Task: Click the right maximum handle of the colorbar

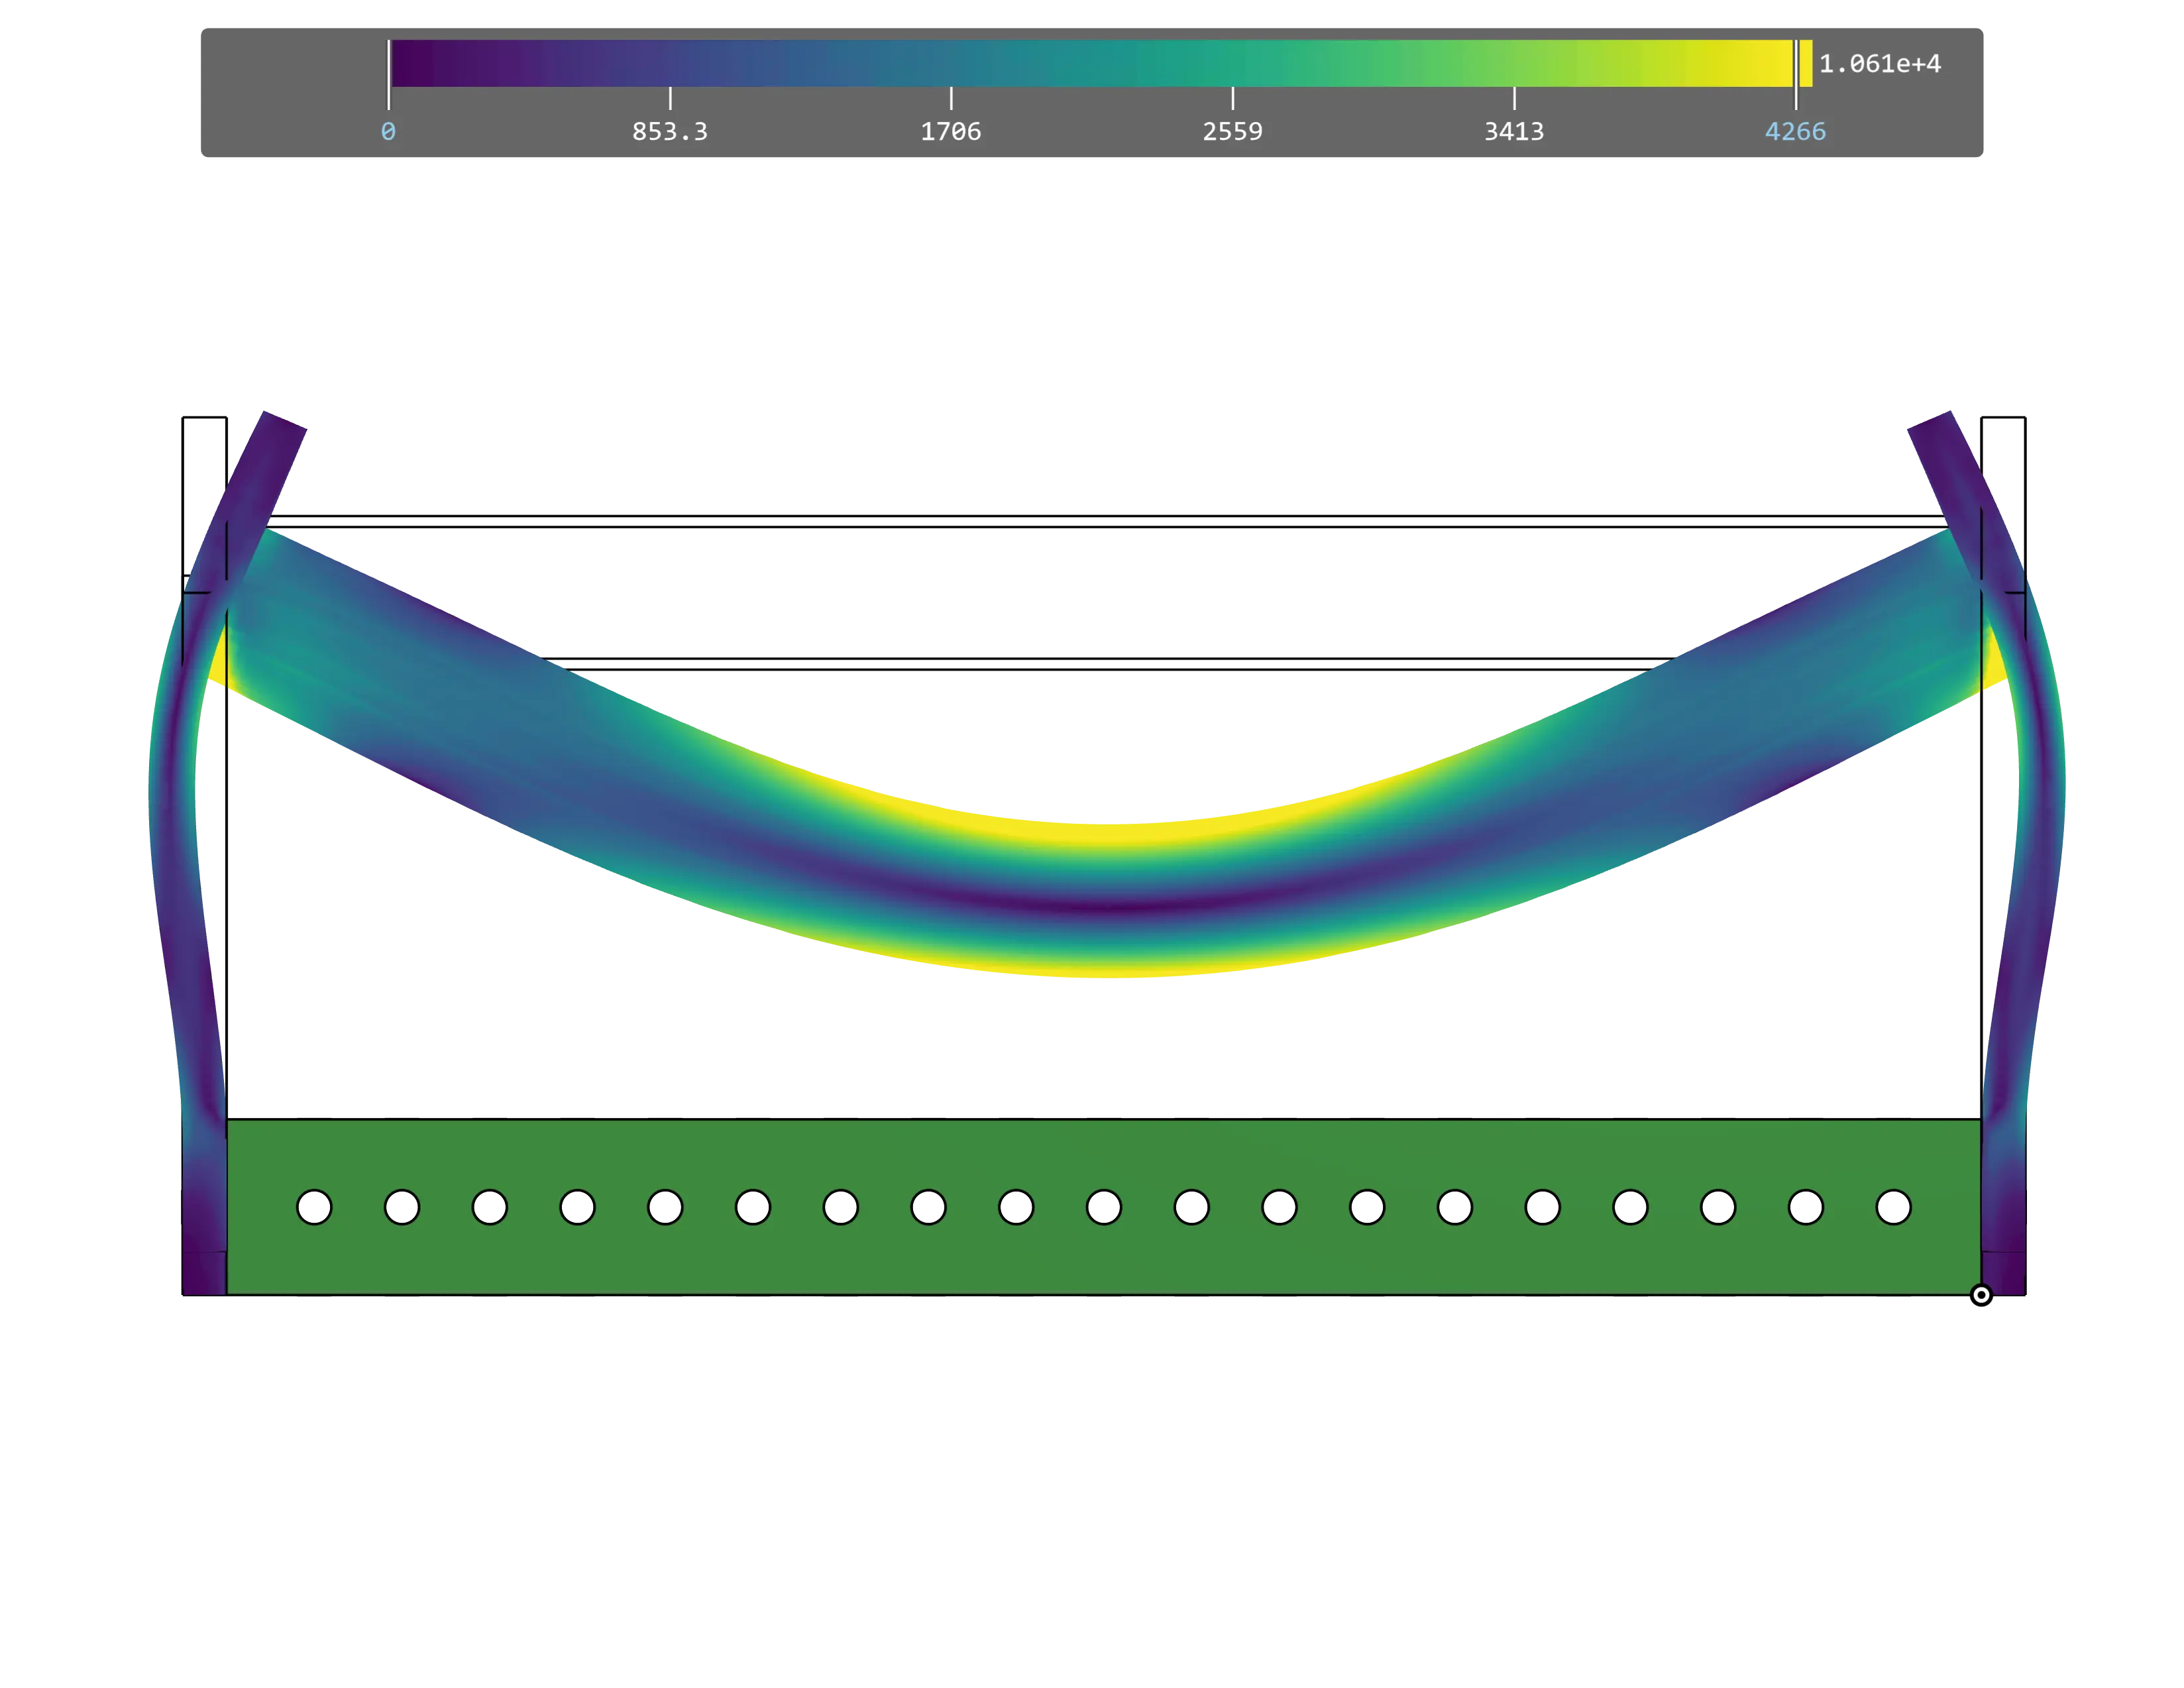Action: pyautogui.click(x=1796, y=74)
